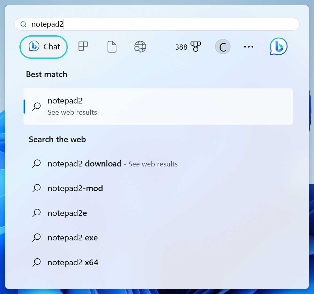Choose the 'notepad2e' search suggestion
Screen dimensions: 314x294
tap(67, 213)
